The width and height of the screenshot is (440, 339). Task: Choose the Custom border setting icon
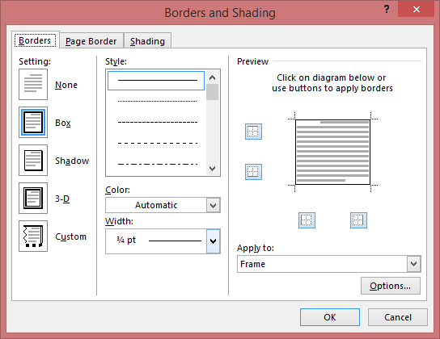point(33,236)
